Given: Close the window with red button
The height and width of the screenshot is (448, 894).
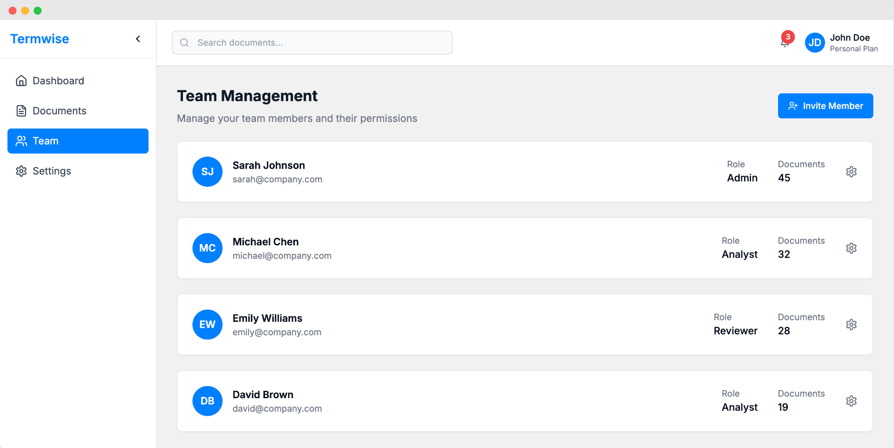Looking at the screenshot, I should (x=13, y=10).
